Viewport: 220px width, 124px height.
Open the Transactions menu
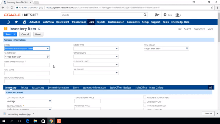pos(79,22)
